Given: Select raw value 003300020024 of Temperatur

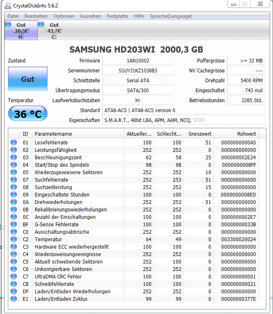Looking at the screenshot, I should [239, 239].
